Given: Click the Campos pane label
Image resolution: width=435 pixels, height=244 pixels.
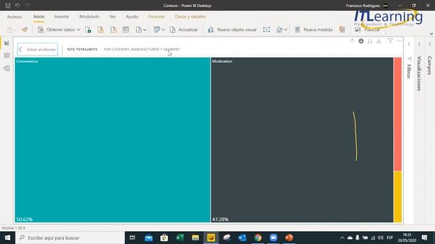Looking at the screenshot, I should click(x=430, y=65).
